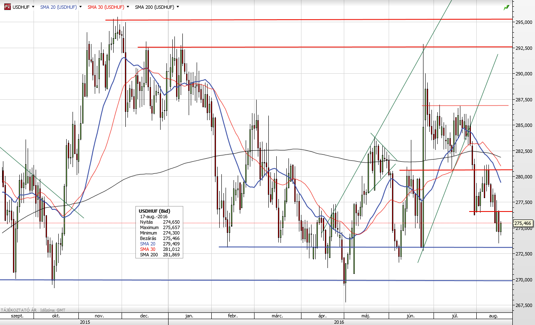
Task: Click the szept. month label on time axis
Action: coord(17,316)
